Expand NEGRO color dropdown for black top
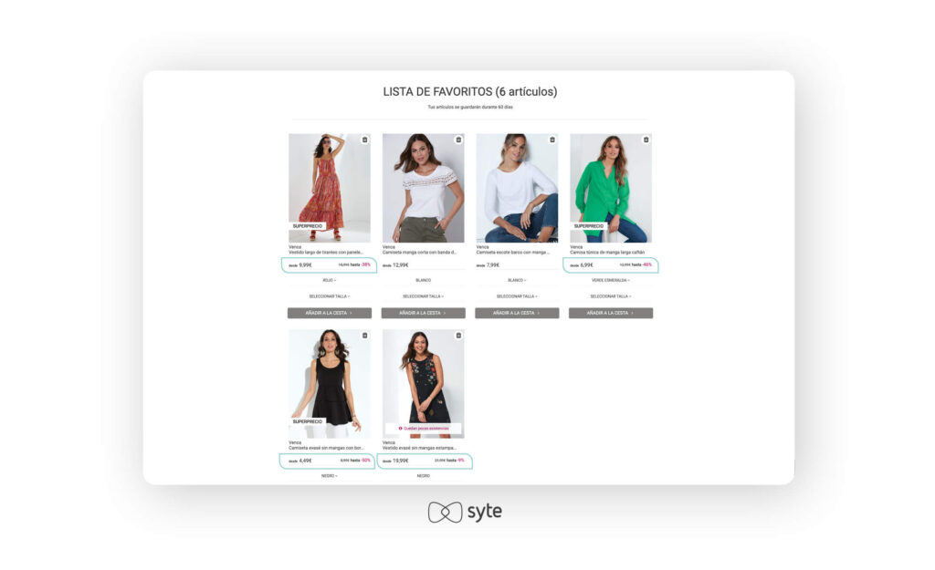 click(329, 476)
